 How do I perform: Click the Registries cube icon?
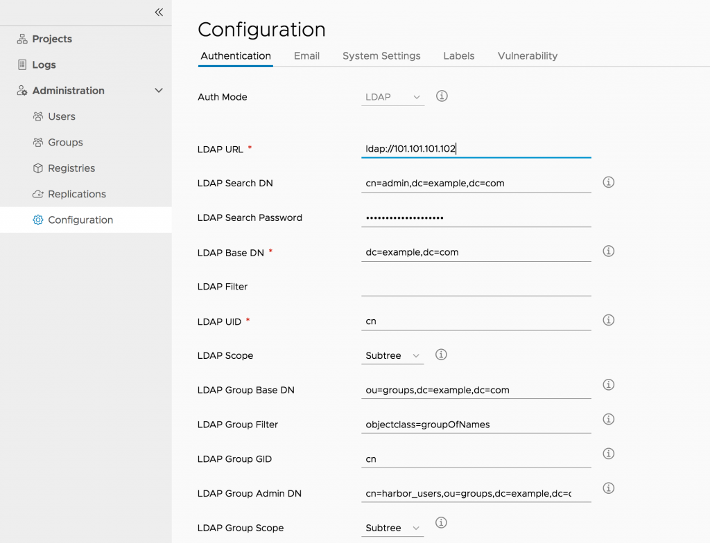coord(38,168)
